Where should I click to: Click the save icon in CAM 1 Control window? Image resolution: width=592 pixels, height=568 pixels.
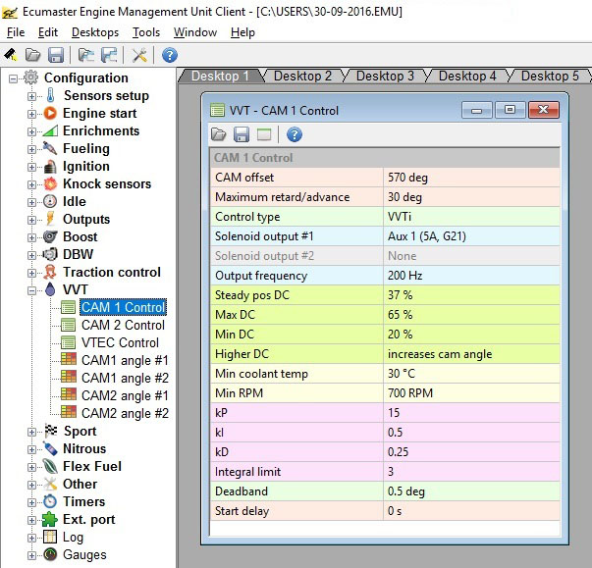point(242,134)
